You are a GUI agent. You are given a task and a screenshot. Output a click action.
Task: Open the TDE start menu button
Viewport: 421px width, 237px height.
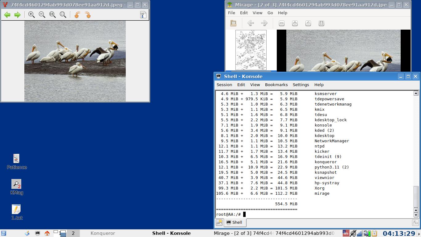click(x=4, y=233)
